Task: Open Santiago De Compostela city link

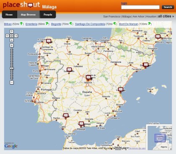Action: (90, 24)
